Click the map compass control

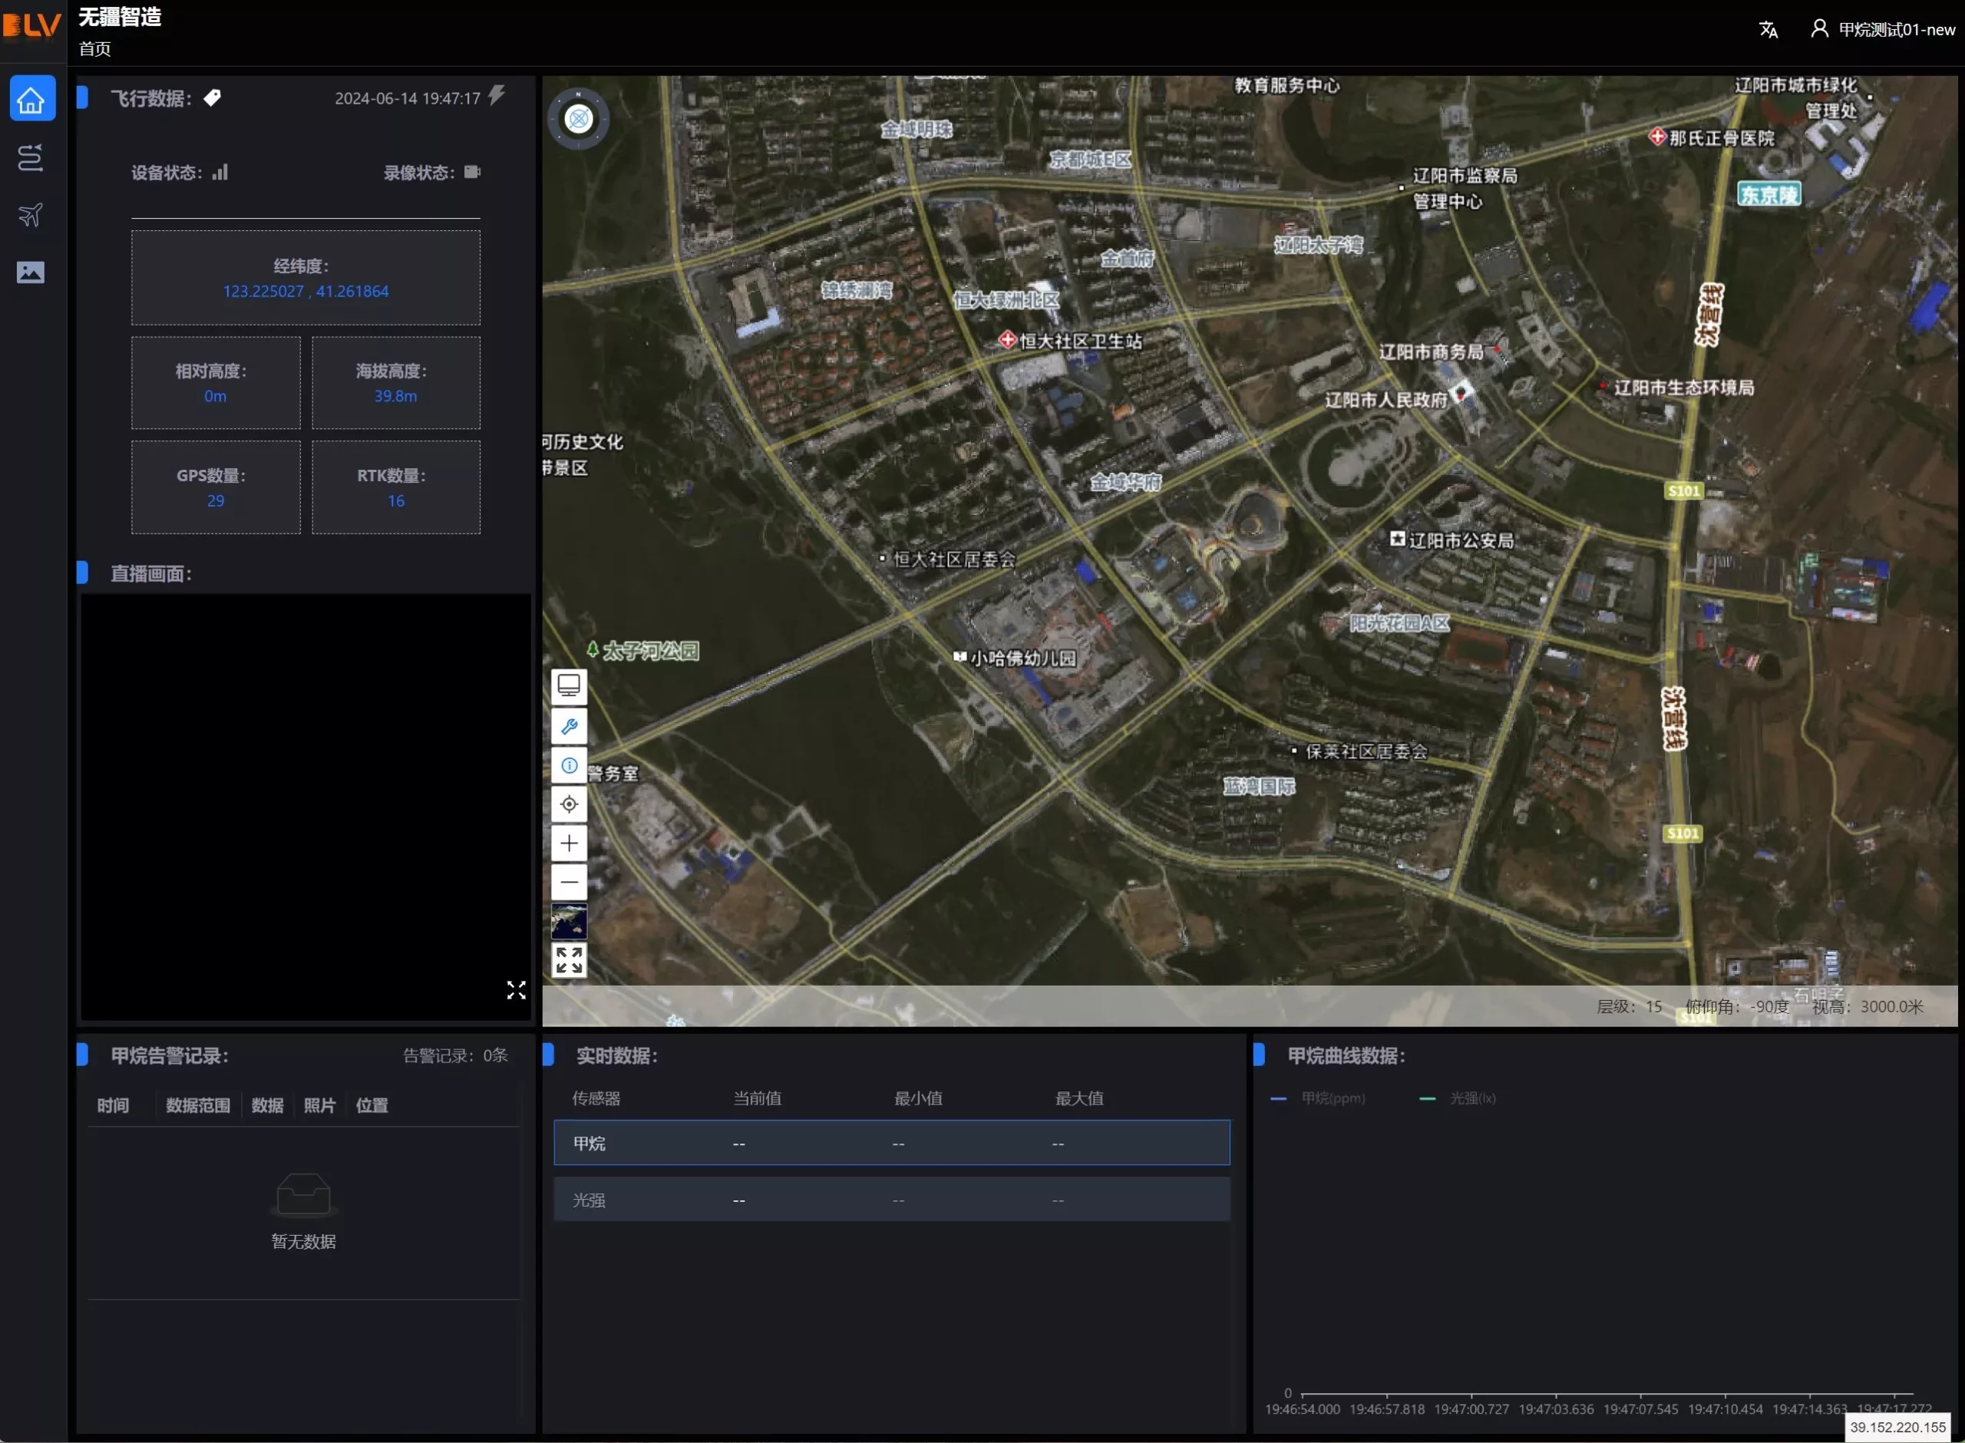click(x=578, y=118)
